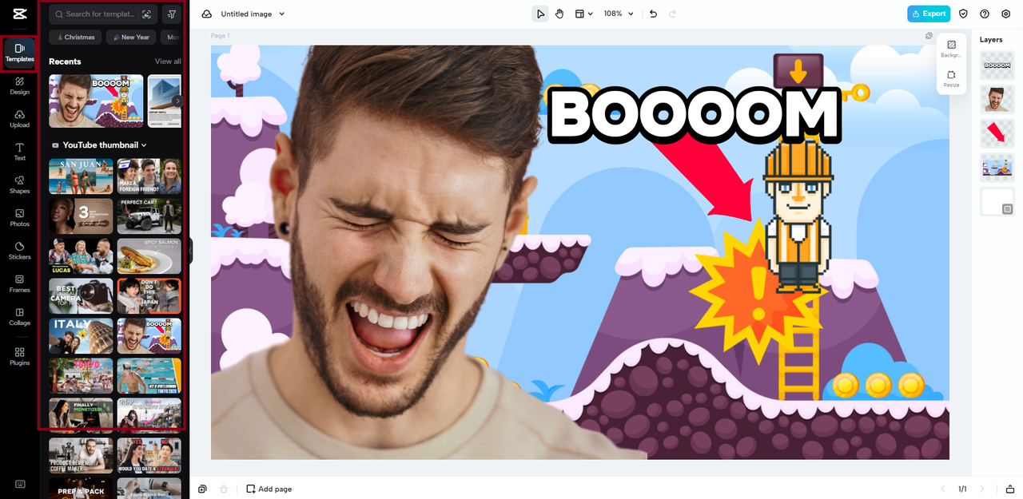The image size is (1023, 499).
Task: Click the image search icon in search bar
Action: click(146, 14)
